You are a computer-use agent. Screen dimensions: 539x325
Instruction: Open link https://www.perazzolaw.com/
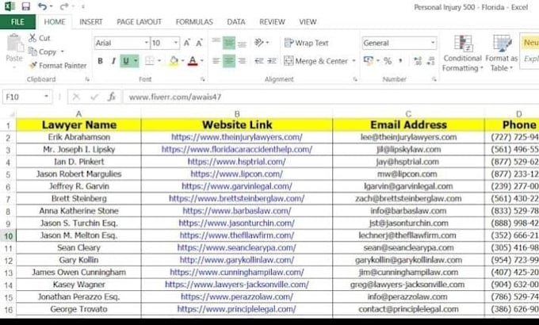coord(237,296)
